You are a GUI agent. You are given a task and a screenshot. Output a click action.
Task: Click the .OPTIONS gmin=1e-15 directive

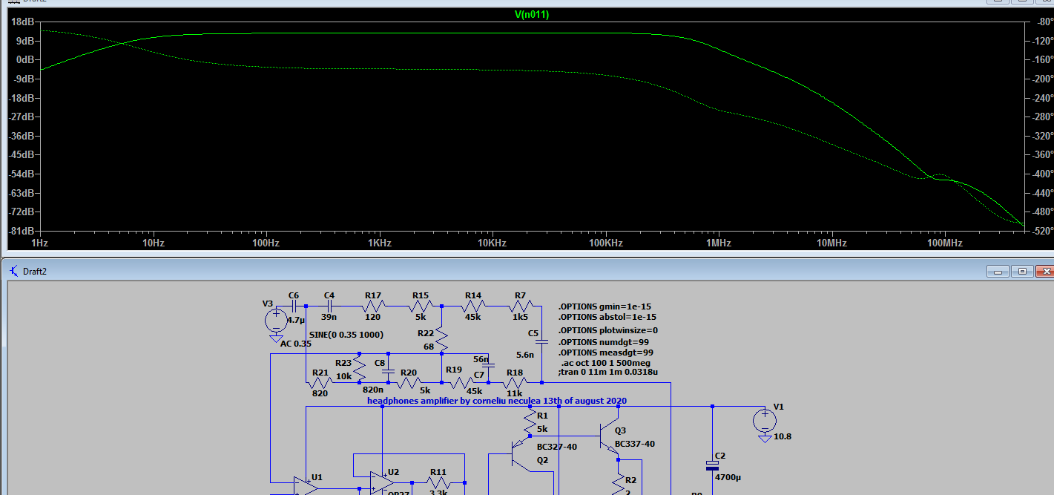pyautogui.click(x=605, y=306)
